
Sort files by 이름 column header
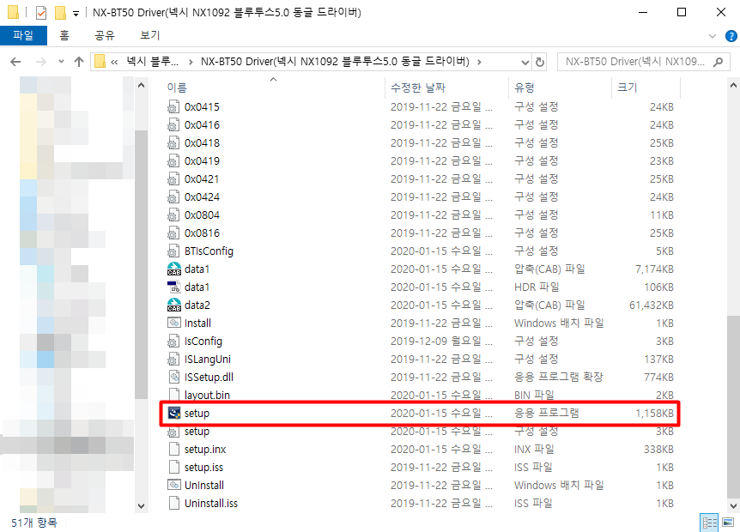[177, 88]
